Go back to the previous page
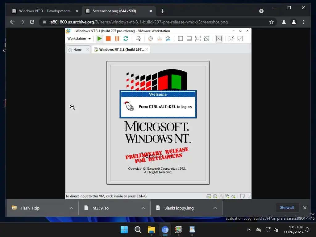Image resolution: width=316 pixels, height=237 pixels. 12,22
